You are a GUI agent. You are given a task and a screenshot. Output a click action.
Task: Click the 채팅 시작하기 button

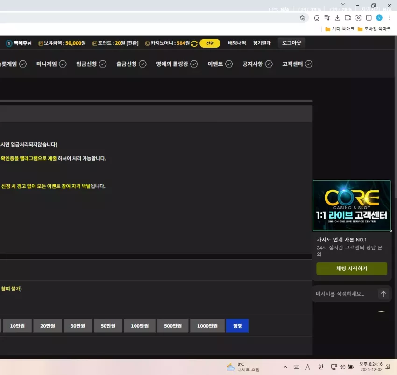pos(352,269)
